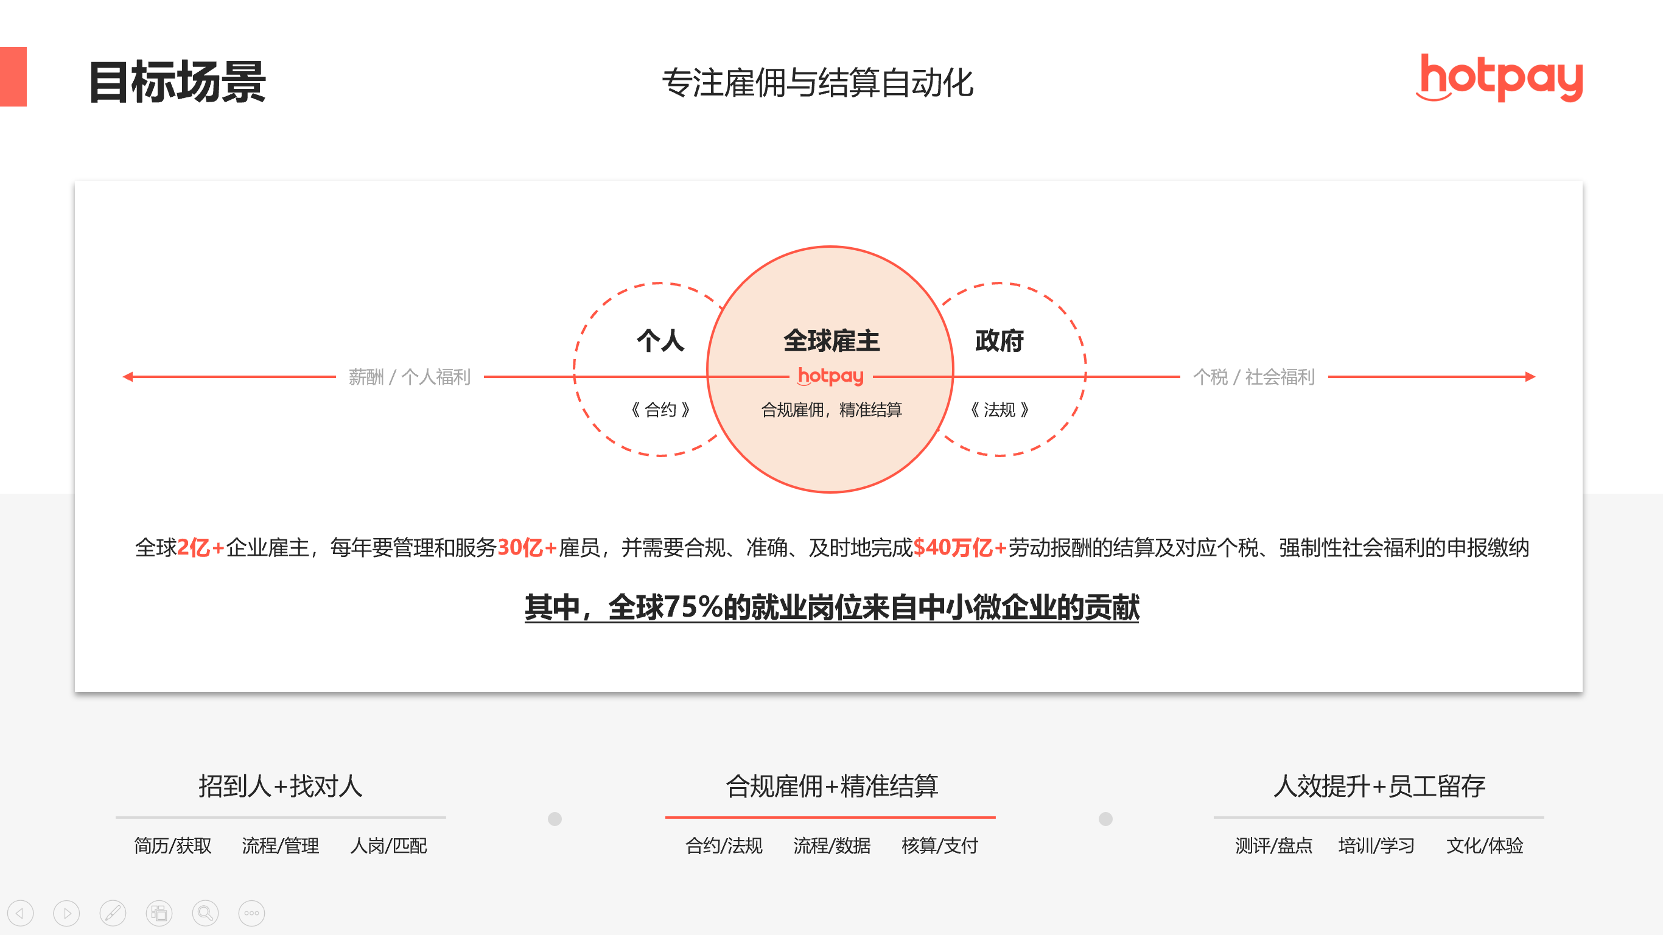Click the large hotpay logo in the header
The height and width of the screenshot is (935, 1663).
coord(1499,78)
